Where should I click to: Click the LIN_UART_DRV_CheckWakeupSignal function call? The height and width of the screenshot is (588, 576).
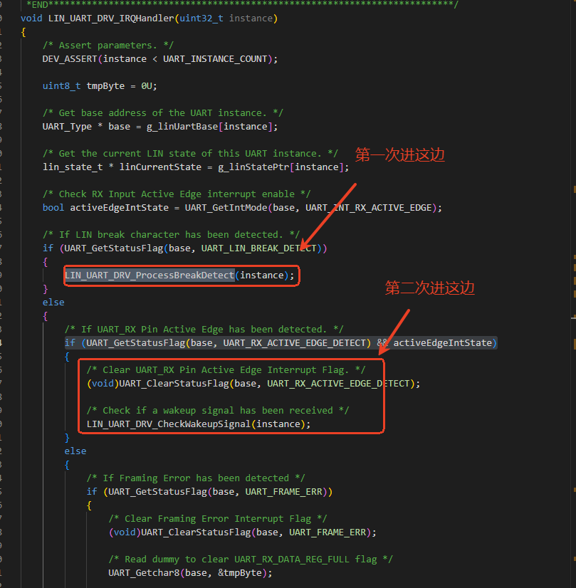pyautogui.click(x=168, y=424)
